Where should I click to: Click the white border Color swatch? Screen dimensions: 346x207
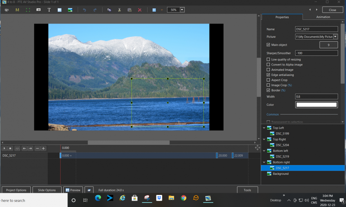pyautogui.click(x=316, y=105)
